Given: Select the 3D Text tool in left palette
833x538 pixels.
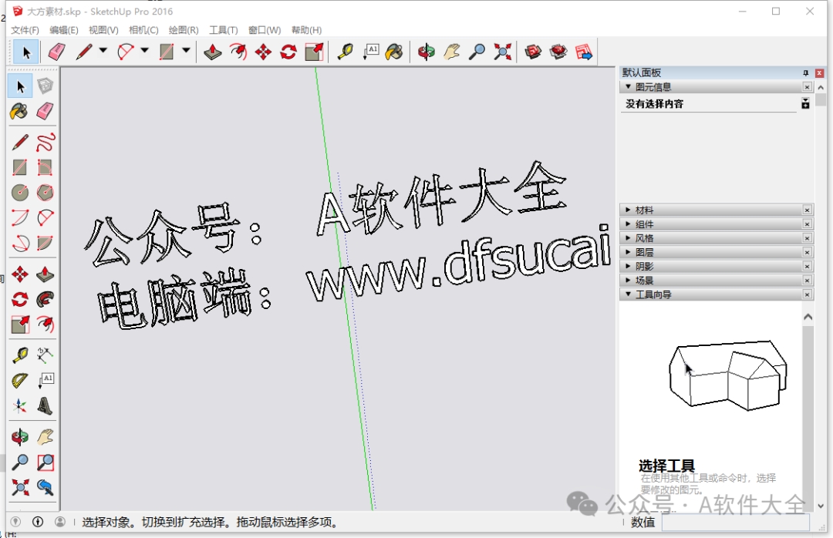Looking at the screenshot, I should pyautogui.click(x=46, y=405).
